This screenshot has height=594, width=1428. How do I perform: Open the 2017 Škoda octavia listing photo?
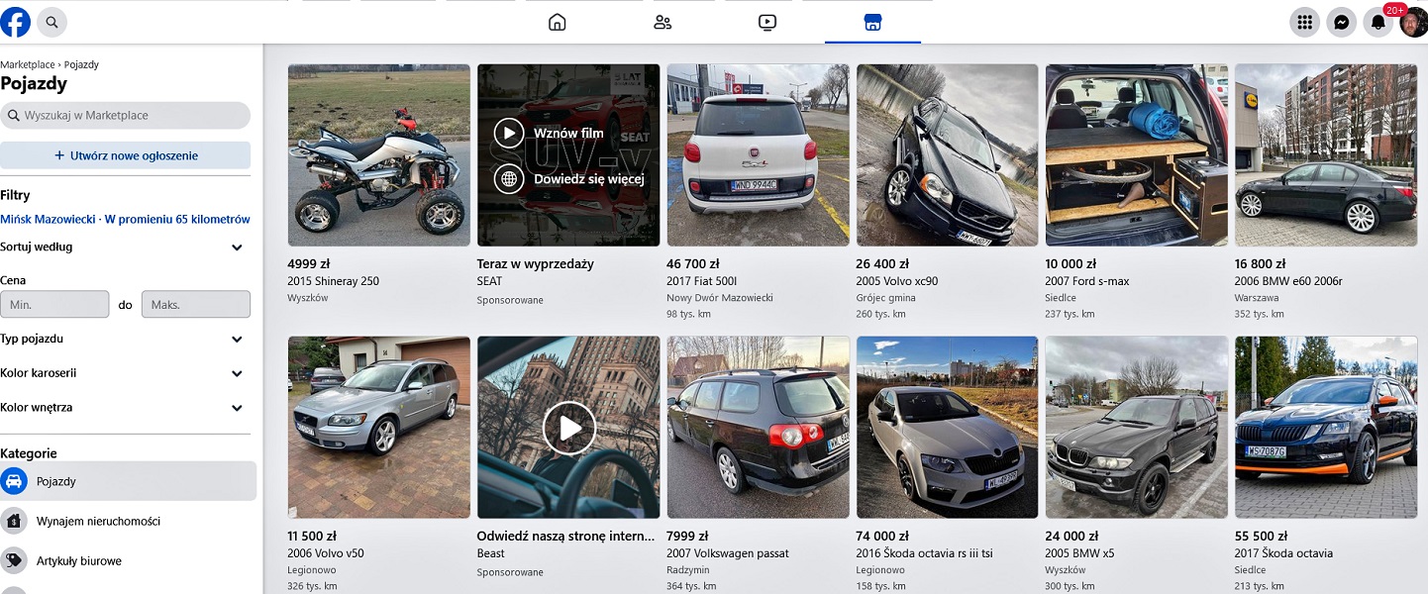[x=1326, y=428]
